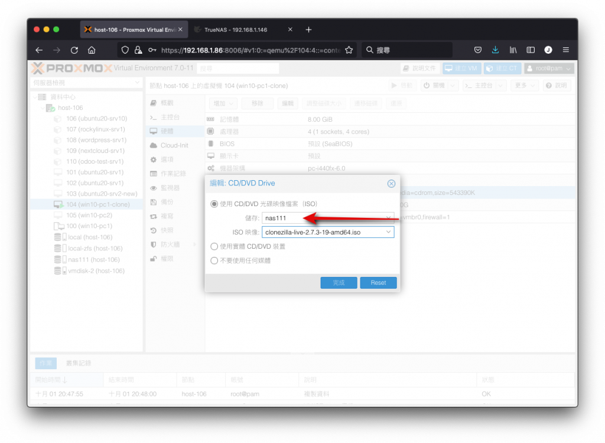Open the 說明文件 documentation button
605x443 pixels.
[419, 69]
